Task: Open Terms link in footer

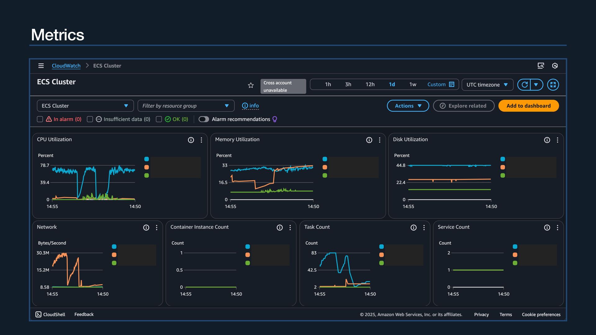Action: click(x=506, y=315)
